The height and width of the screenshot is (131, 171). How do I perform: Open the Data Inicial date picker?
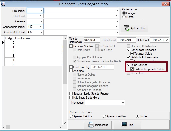(134, 40)
